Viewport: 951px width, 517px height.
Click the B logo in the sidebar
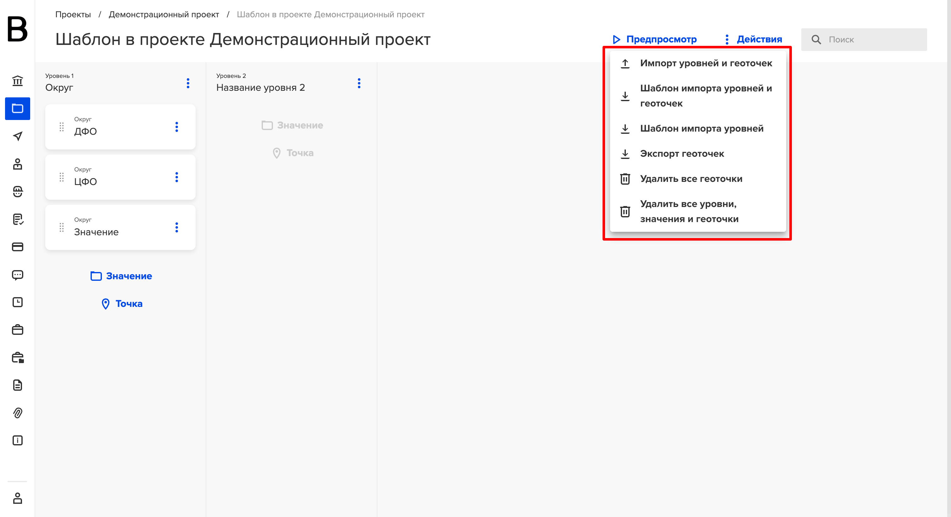pos(17,29)
